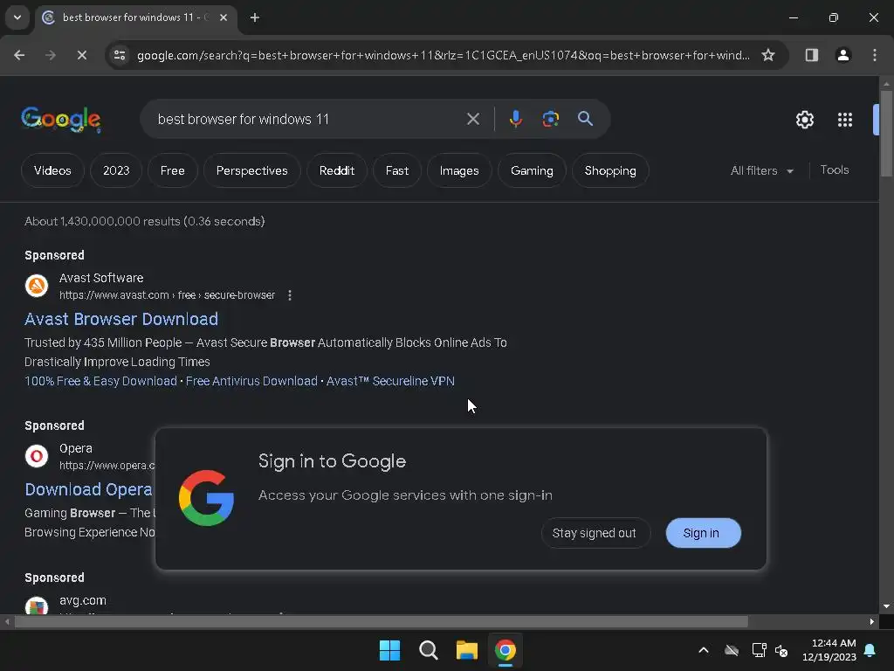Click 'Stay signed out' button
Viewport: 894px width, 671px height.
point(594,533)
